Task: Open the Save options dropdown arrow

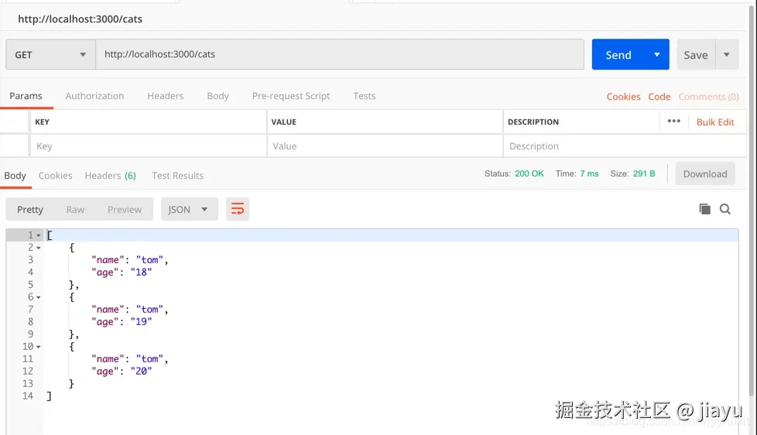Action: pos(727,54)
